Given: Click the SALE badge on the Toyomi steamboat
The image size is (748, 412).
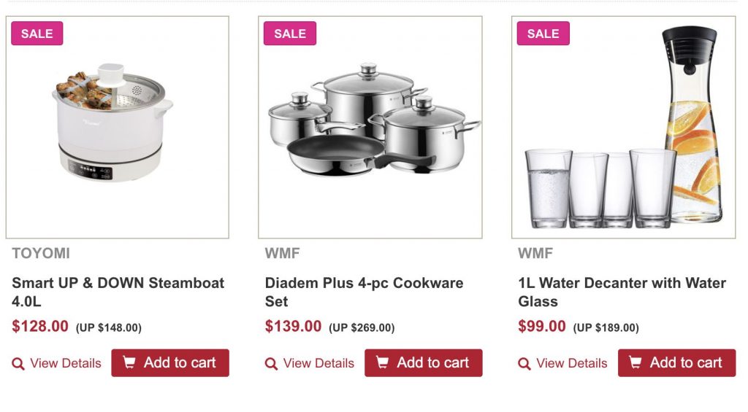Looking at the screenshot, I should (37, 34).
